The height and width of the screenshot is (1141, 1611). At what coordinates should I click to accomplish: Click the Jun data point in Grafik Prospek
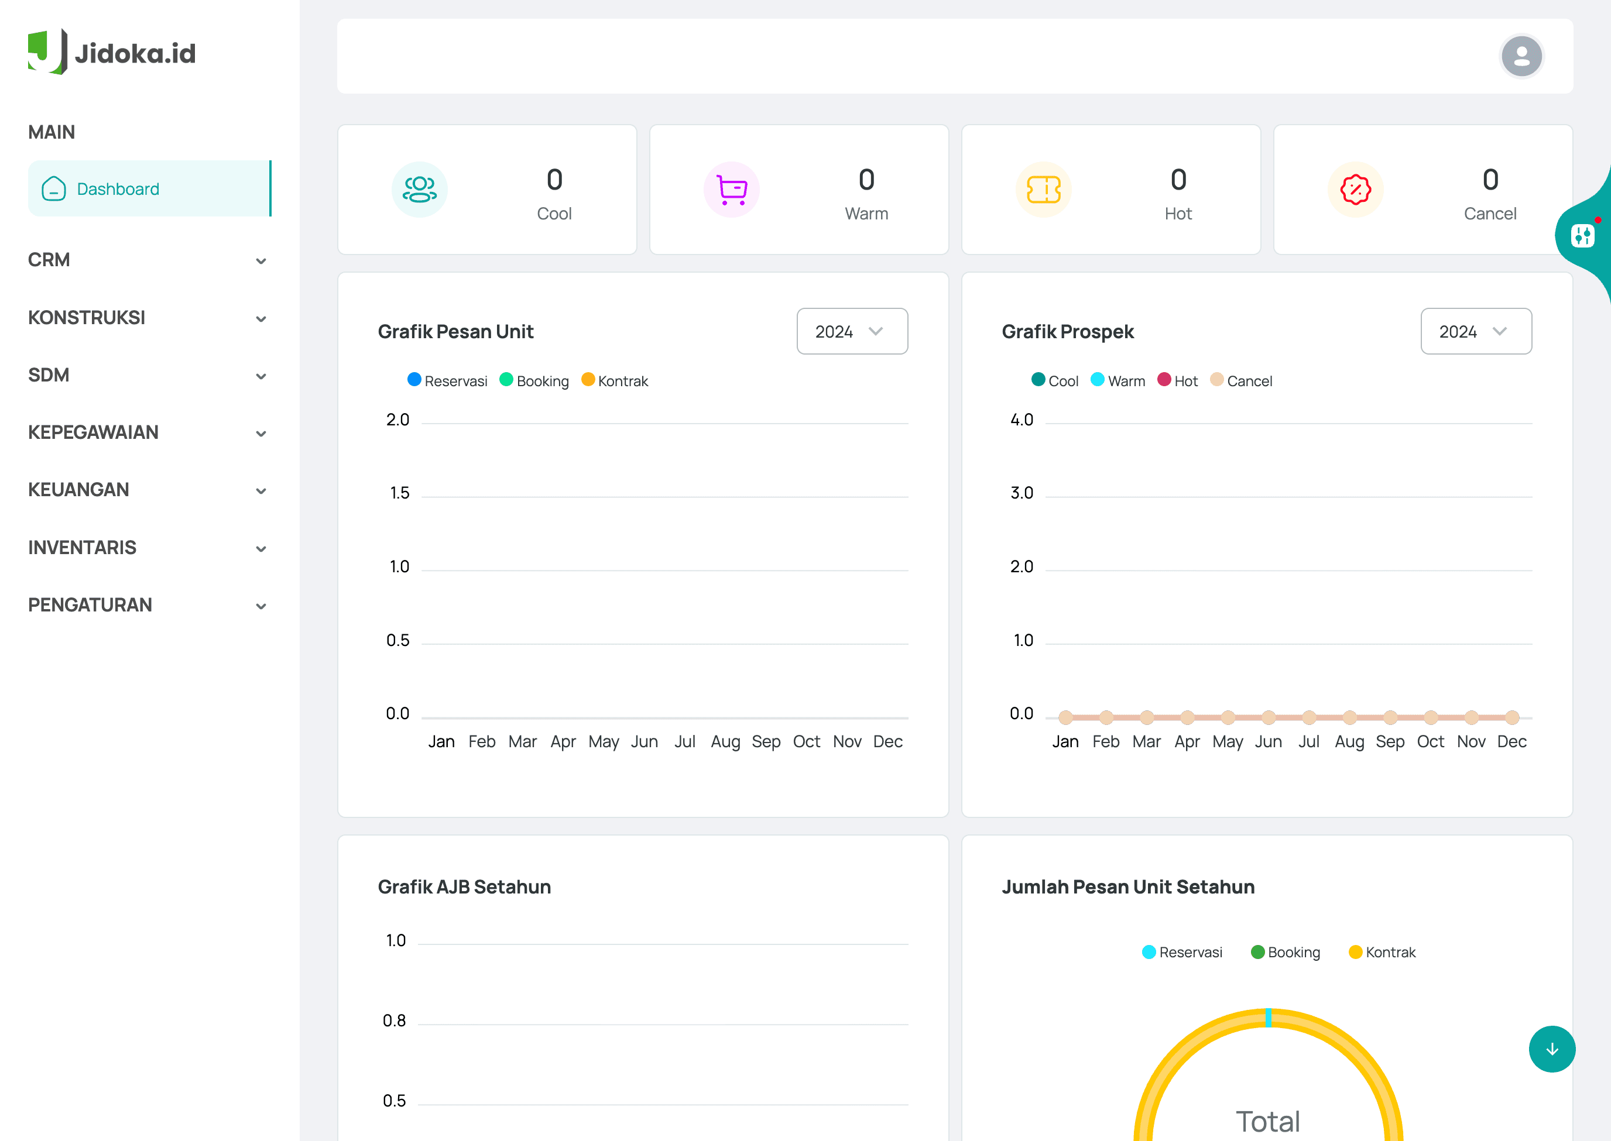point(1269,717)
